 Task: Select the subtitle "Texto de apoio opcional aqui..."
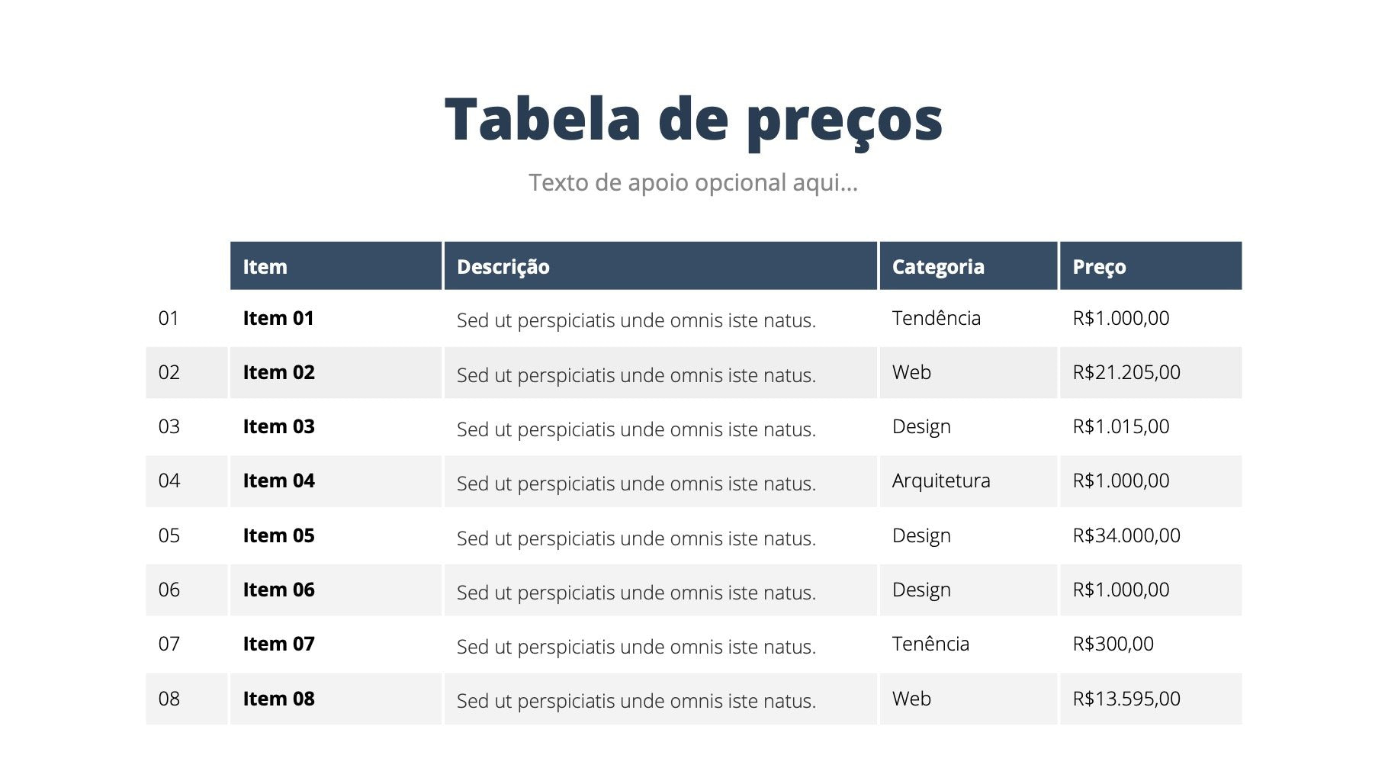coord(693,183)
